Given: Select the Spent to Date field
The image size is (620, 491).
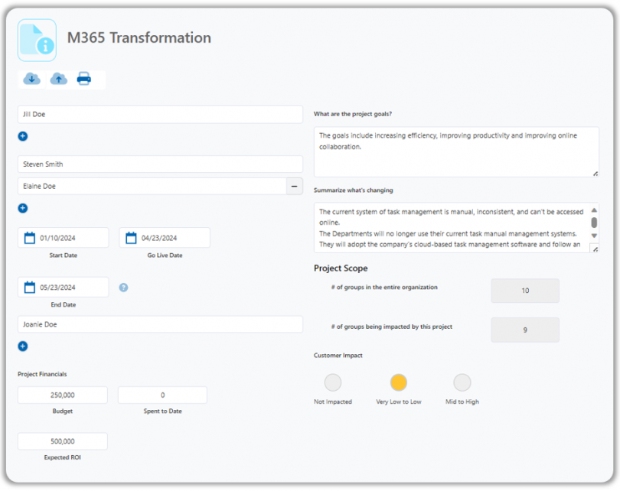Looking at the screenshot, I should pyautogui.click(x=162, y=395).
